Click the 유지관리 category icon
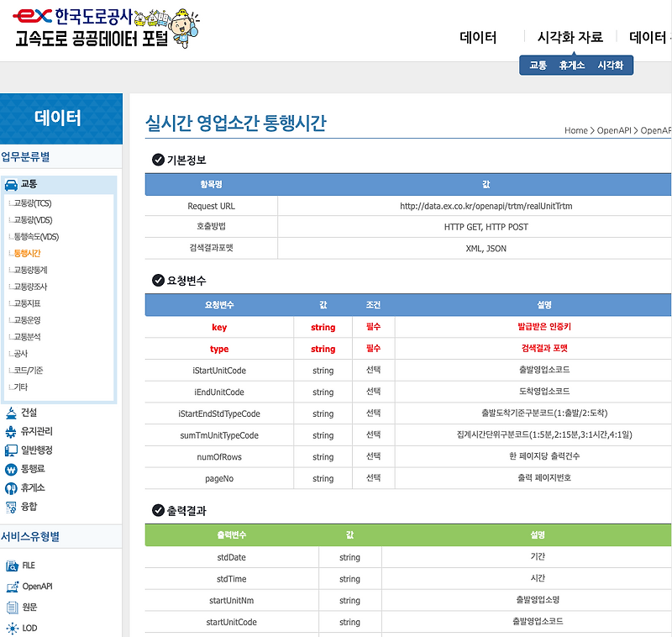The image size is (672, 637). tap(11, 432)
